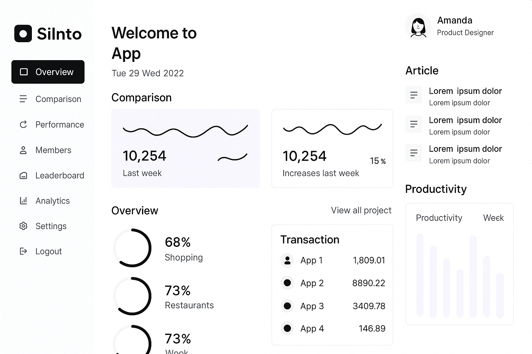Select the Overview menu item
Image resolution: width=532 pixels, height=354 pixels.
(x=48, y=72)
